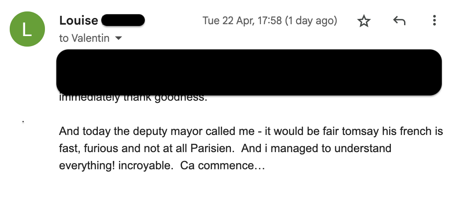Click the partially hidden 'immediately thank goodness' line
The width and height of the screenshot is (453, 204).
tap(133, 98)
